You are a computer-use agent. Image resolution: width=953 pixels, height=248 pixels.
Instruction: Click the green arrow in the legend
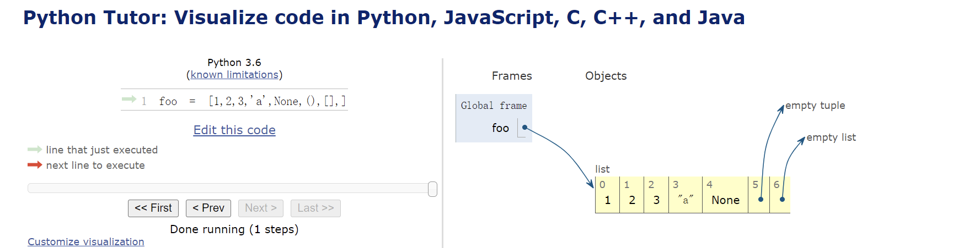click(35, 150)
